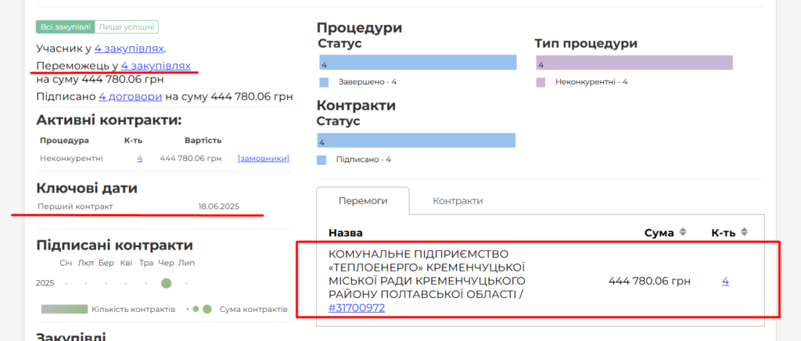Open the Перемоги tab

coord(362,201)
